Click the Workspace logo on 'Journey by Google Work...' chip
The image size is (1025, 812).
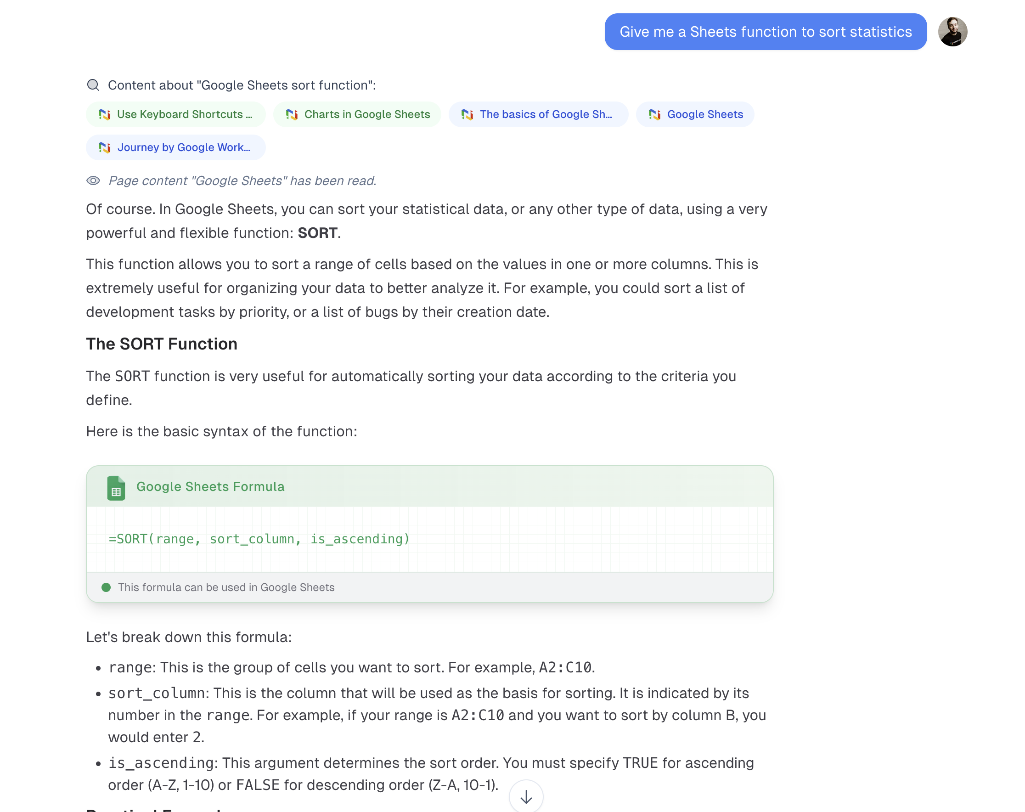[x=107, y=147]
